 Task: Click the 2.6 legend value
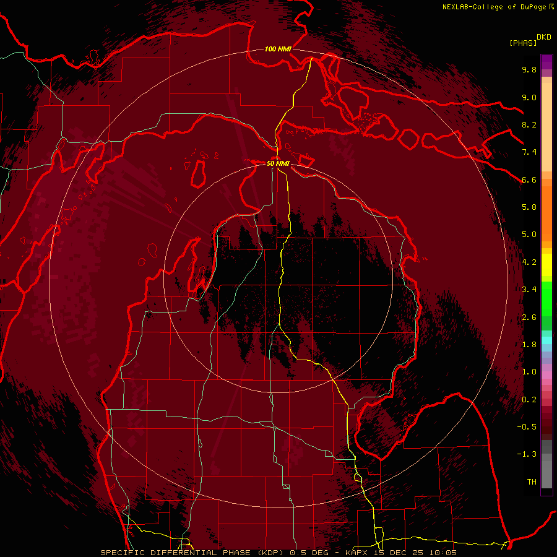pos(529,317)
